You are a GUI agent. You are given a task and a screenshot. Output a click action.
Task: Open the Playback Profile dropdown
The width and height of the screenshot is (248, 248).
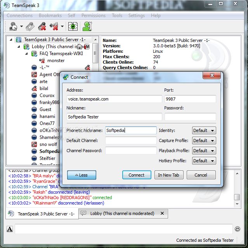(x=204, y=151)
